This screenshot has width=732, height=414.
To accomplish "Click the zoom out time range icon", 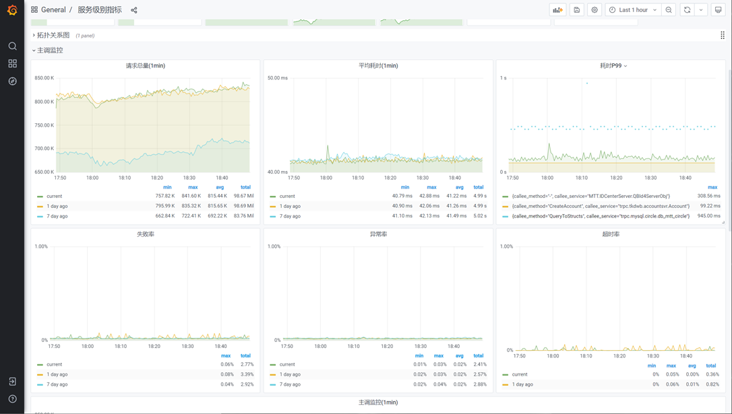I will (669, 10).
